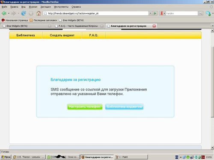Switch to the F.A.Q. Часто Задаваемые Вопросы tab
The width and height of the screenshot is (214, 160).
pyautogui.click(x=79, y=26)
